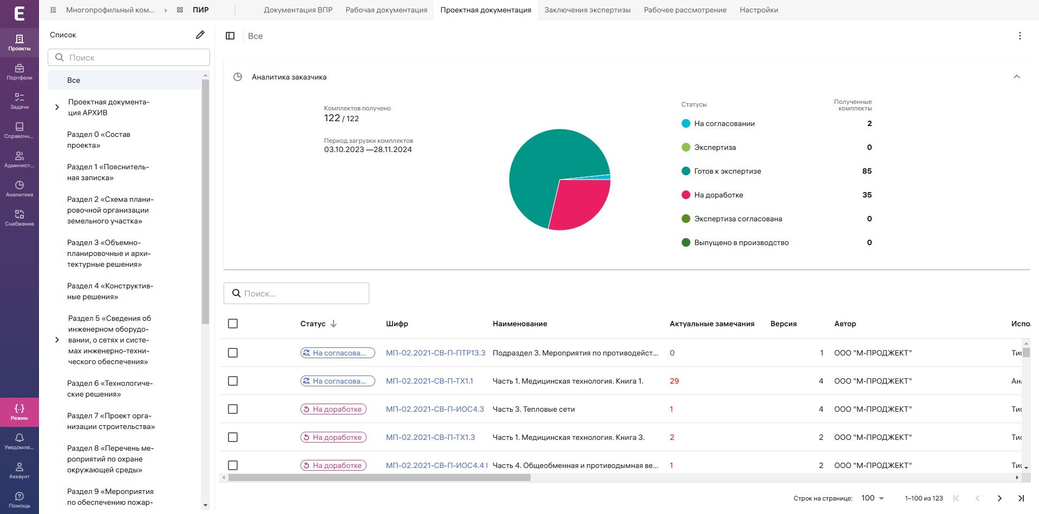Viewport: 1039px width, 514px height.
Task: Open Notifications bell icon in sidebar
Action: (19, 441)
